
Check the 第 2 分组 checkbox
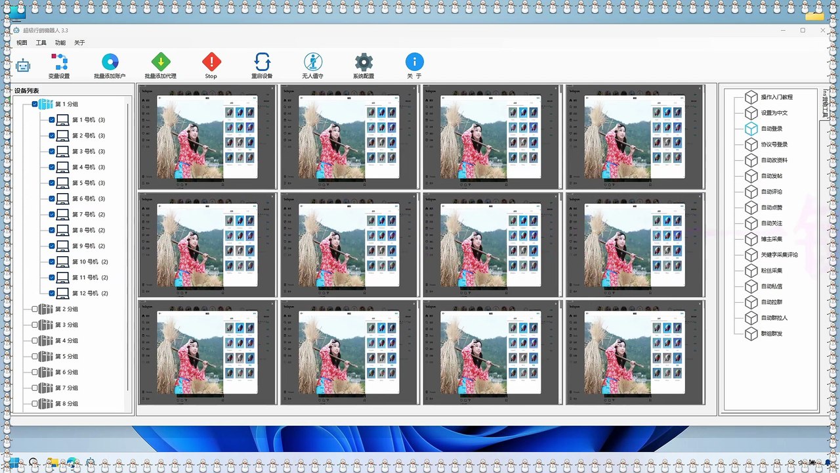pos(35,309)
